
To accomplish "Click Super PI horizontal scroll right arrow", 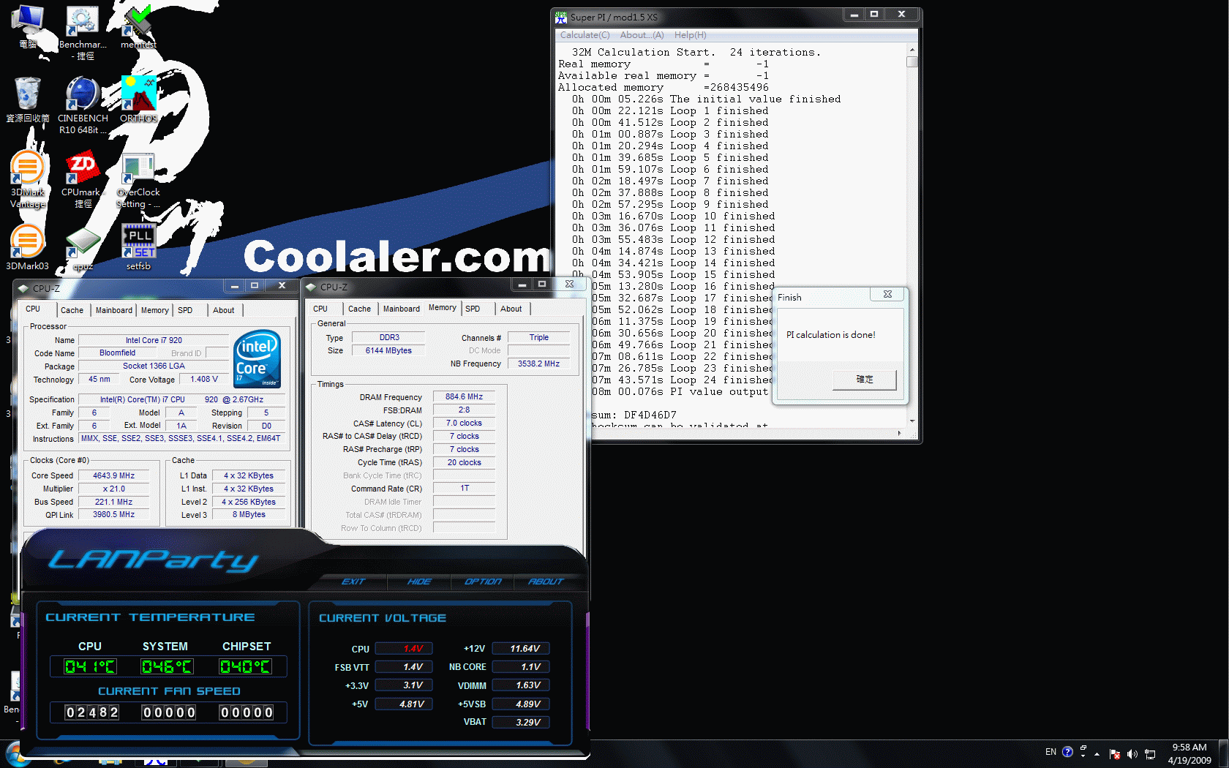I will click(900, 433).
